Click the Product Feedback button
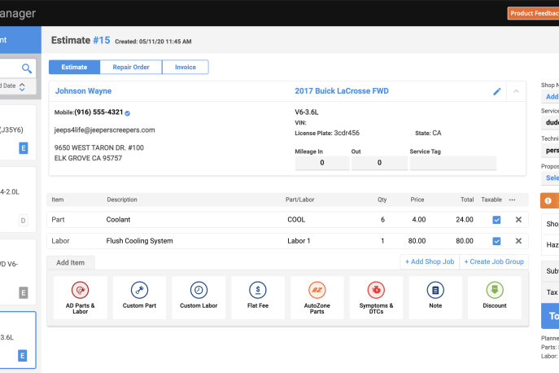Screen dimensions: 559x373 (x=532, y=13)
